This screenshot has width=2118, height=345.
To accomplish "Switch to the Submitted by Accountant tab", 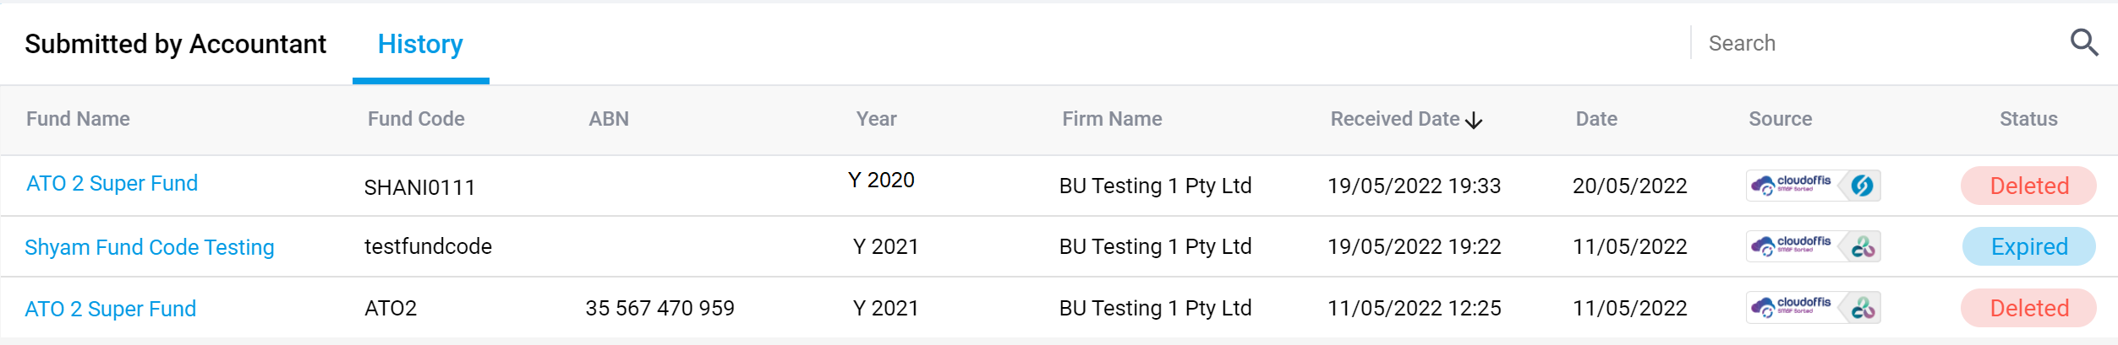I will (x=175, y=44).
